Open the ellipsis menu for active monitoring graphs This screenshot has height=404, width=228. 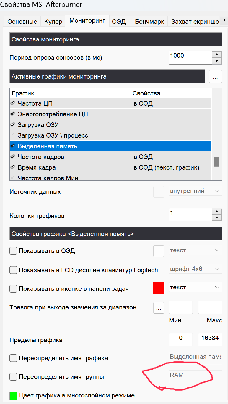point(215,76)
